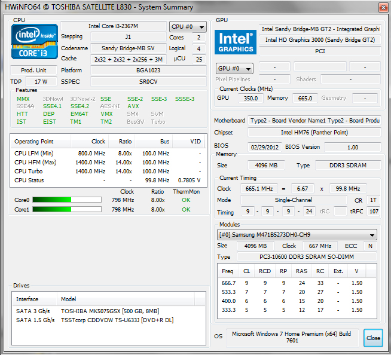Click the Freq column header
The height and width of the screenshot is (355, 391).
(x=228, y=271)
